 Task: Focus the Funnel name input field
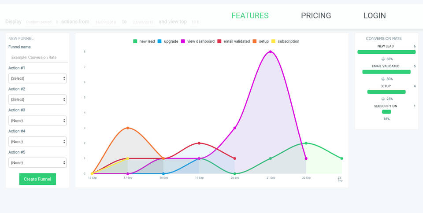pyautogui.click(x=38, y=57)
